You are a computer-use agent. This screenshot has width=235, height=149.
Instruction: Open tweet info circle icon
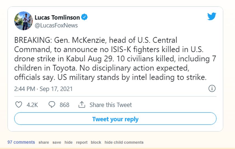click(212, 89)
